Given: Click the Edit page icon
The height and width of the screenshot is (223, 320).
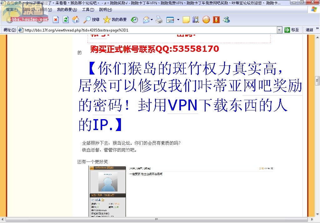Looking at the screenshot, I should 170,20.
